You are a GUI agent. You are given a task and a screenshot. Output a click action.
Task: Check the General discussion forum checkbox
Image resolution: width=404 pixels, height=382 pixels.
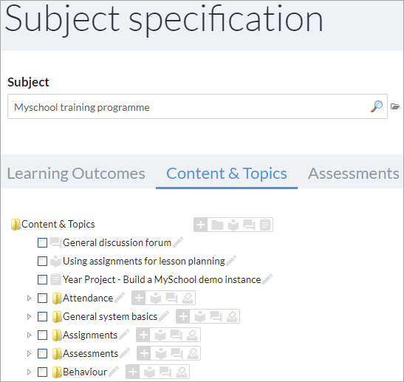(42, 242)
